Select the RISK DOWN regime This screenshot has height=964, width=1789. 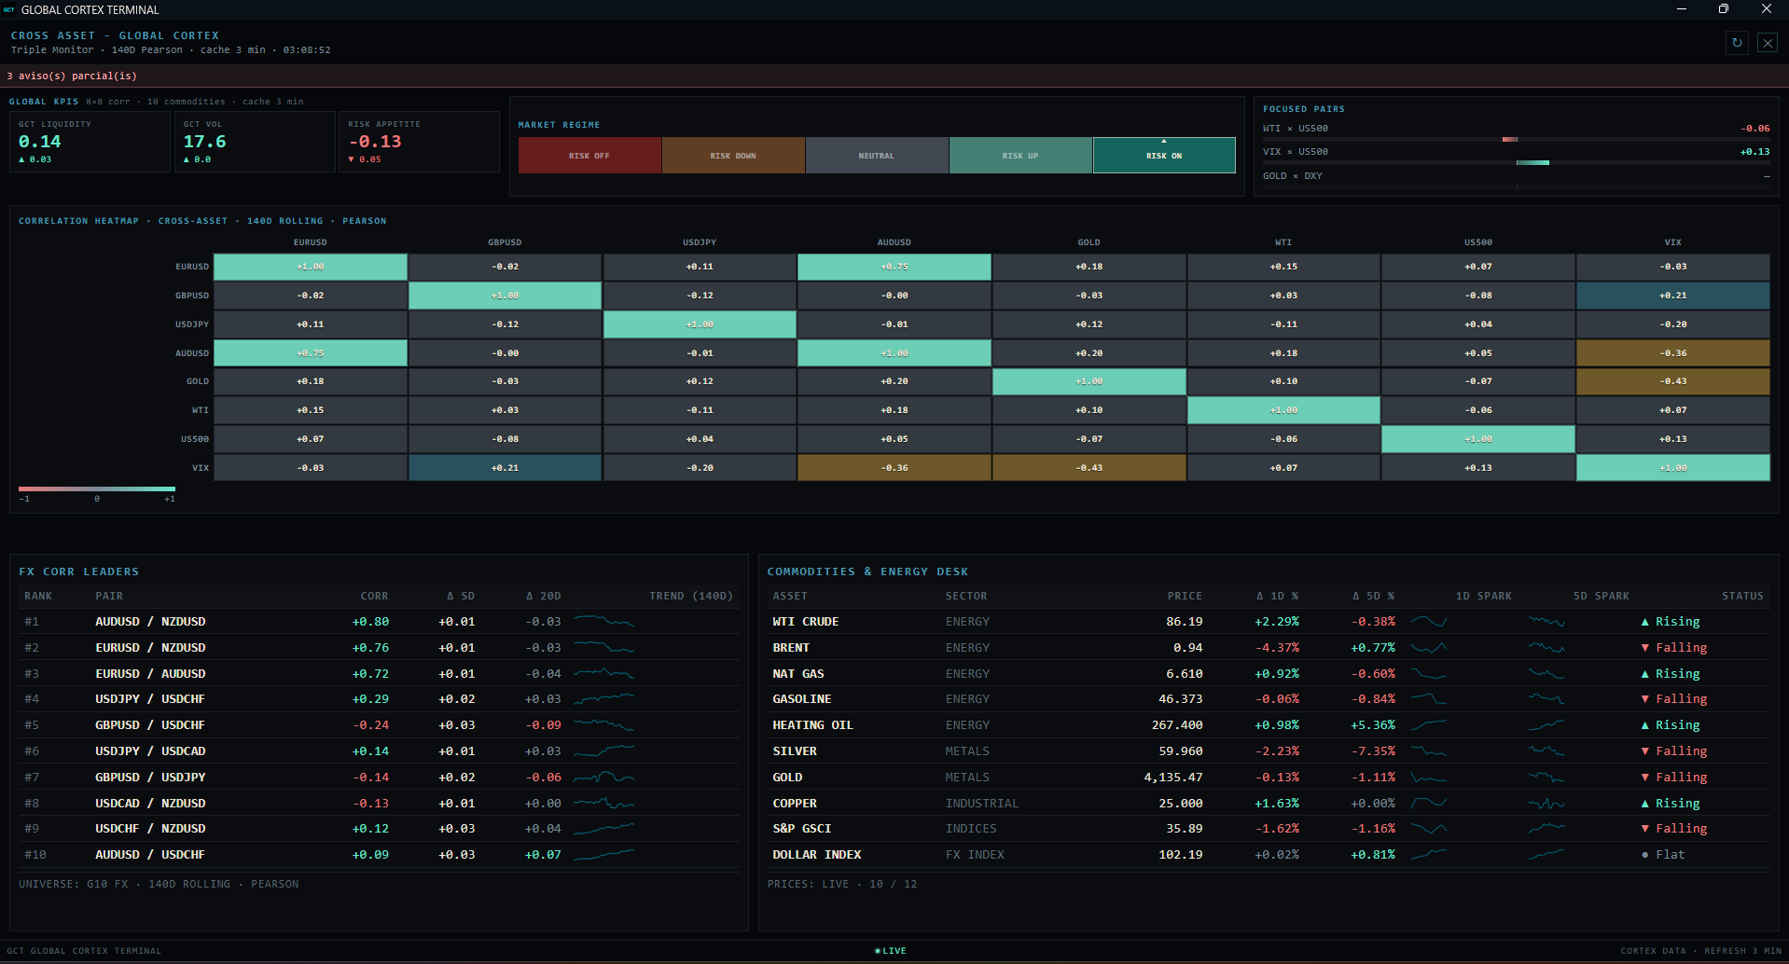tap(733, 156)
